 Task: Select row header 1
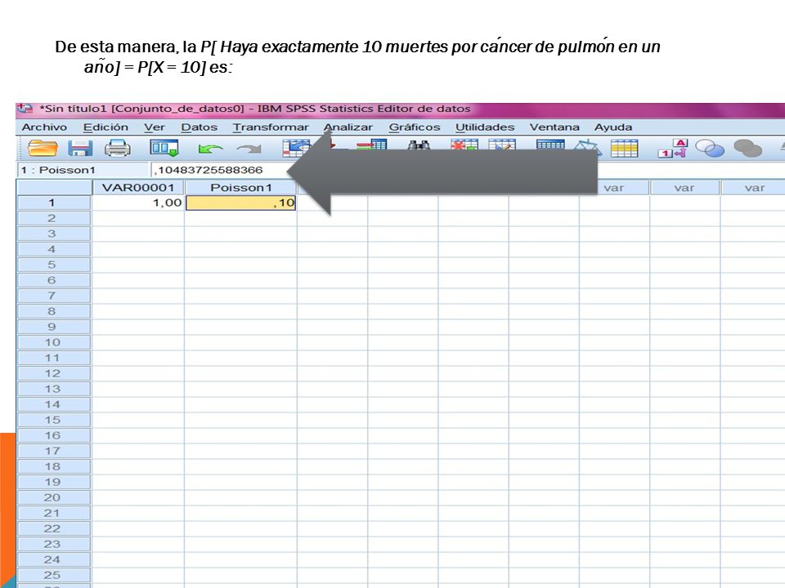coord(54,203)
